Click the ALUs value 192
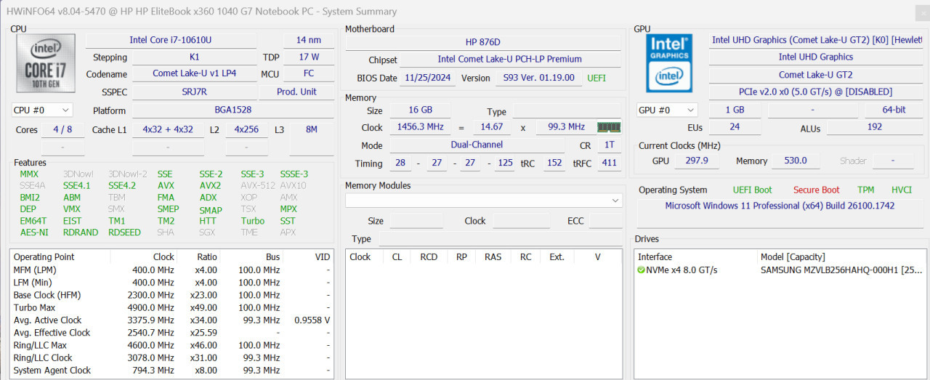The width and height of the screenshot is (930, 380). coord(875,126)
